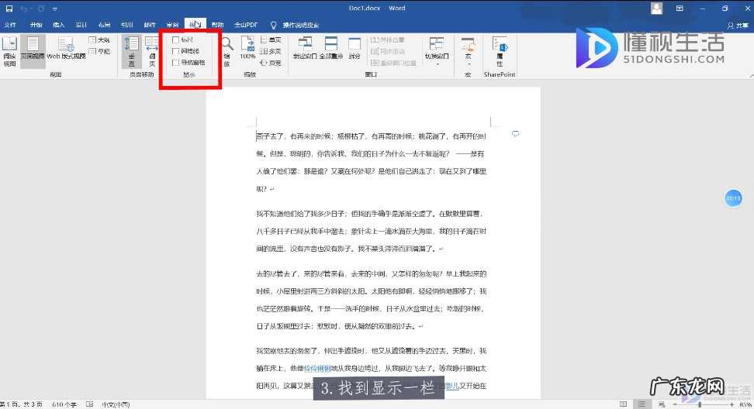754x409 pixels.
Task: Open the quick access toolbar customize arrow
Action: pyautogui.click(x=55, y=9)
